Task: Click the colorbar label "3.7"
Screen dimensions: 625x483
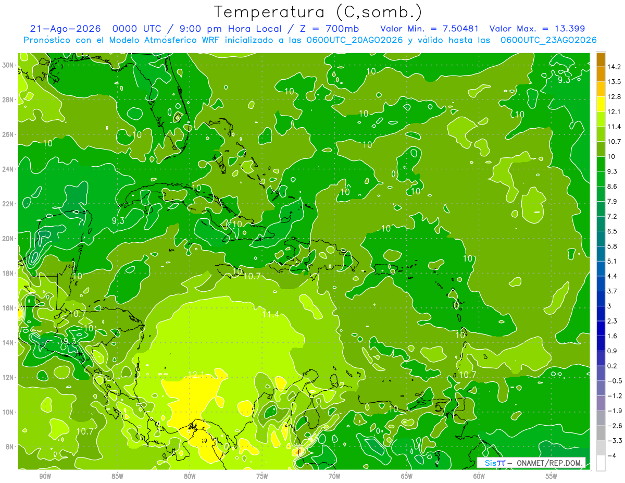Action: click(612, 291)
